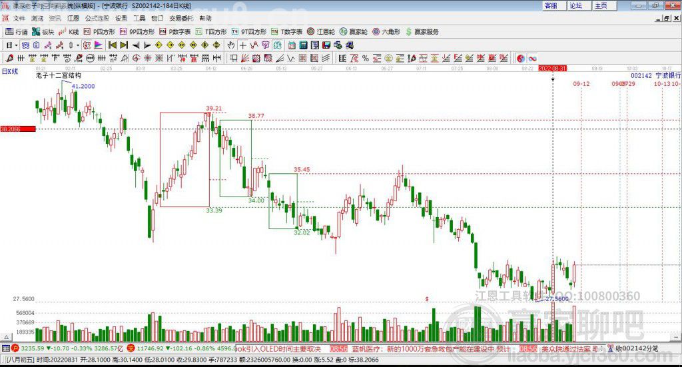Click the small up arrow by volume pane
Viewport: 682px width, 367px height.
click(x=6, y=337)
